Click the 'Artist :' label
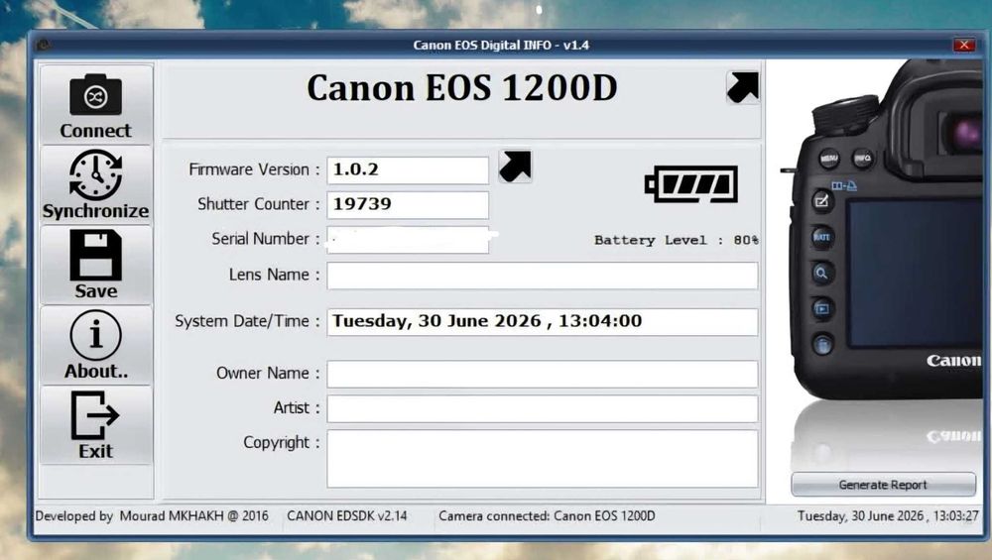The image size is (992, 560). 296,408
